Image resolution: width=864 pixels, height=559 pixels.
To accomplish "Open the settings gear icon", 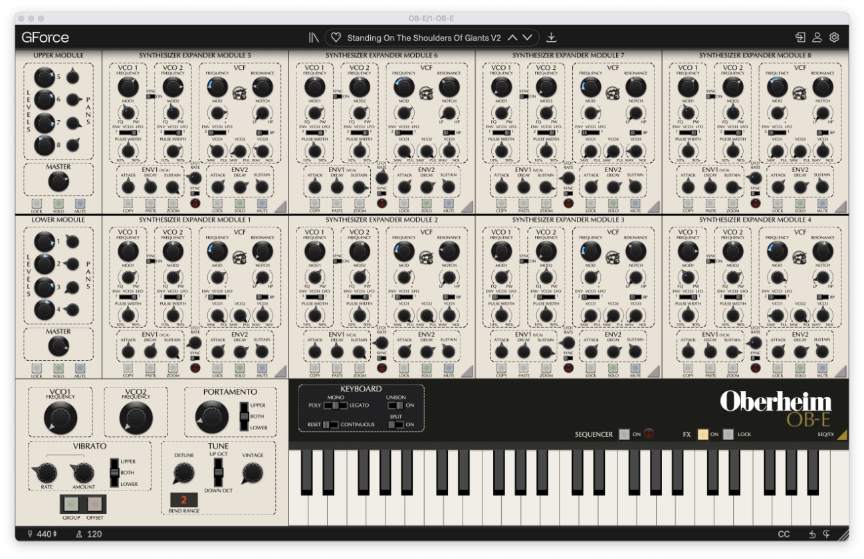I will coord(834,38).
